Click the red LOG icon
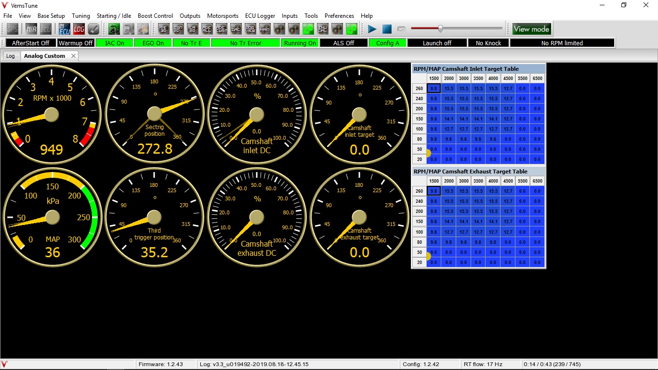This screenshot has height=370, width=658. (79, 29)
